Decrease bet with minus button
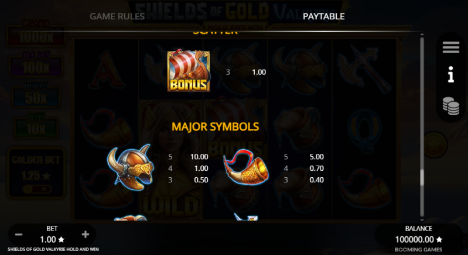Screen dimensions: 468x255 coord(19,235)
